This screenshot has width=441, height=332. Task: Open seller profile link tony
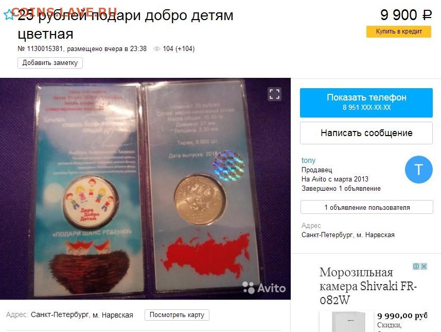[x=308, y=160]
